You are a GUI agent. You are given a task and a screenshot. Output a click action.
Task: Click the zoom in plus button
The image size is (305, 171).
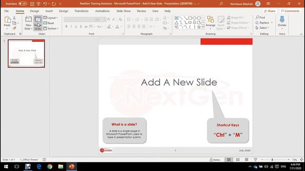[x=288, y=160]
